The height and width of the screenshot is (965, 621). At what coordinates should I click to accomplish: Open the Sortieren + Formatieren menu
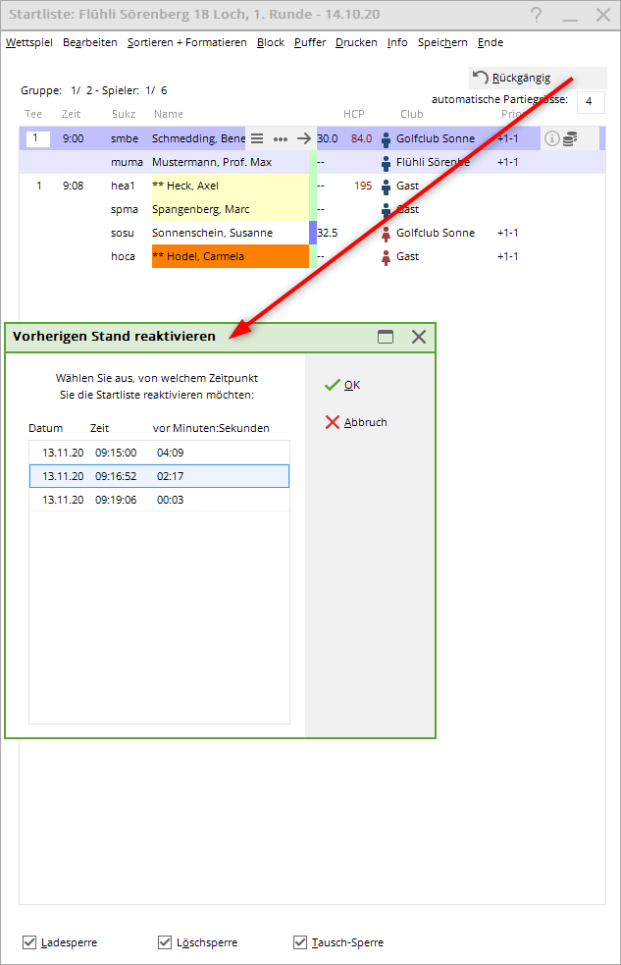pos(187,42)
